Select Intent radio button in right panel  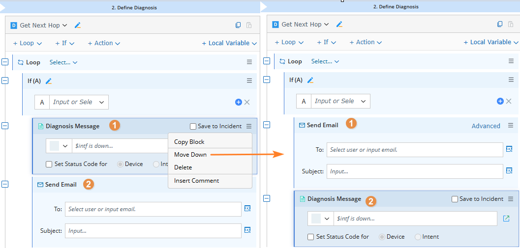(x=418, y=237)
